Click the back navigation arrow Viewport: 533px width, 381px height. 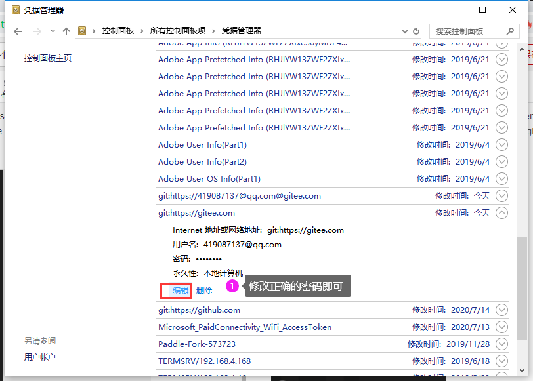tap(18, 31)
